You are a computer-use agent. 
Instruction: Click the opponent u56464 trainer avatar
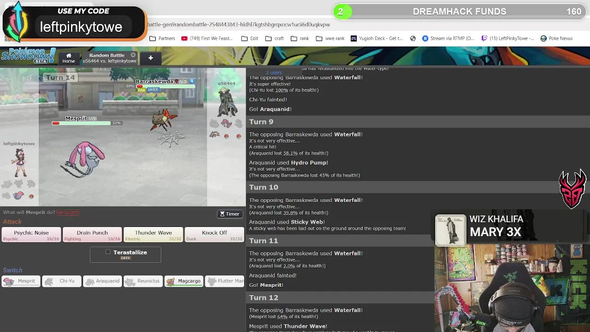tap(228, 102)
